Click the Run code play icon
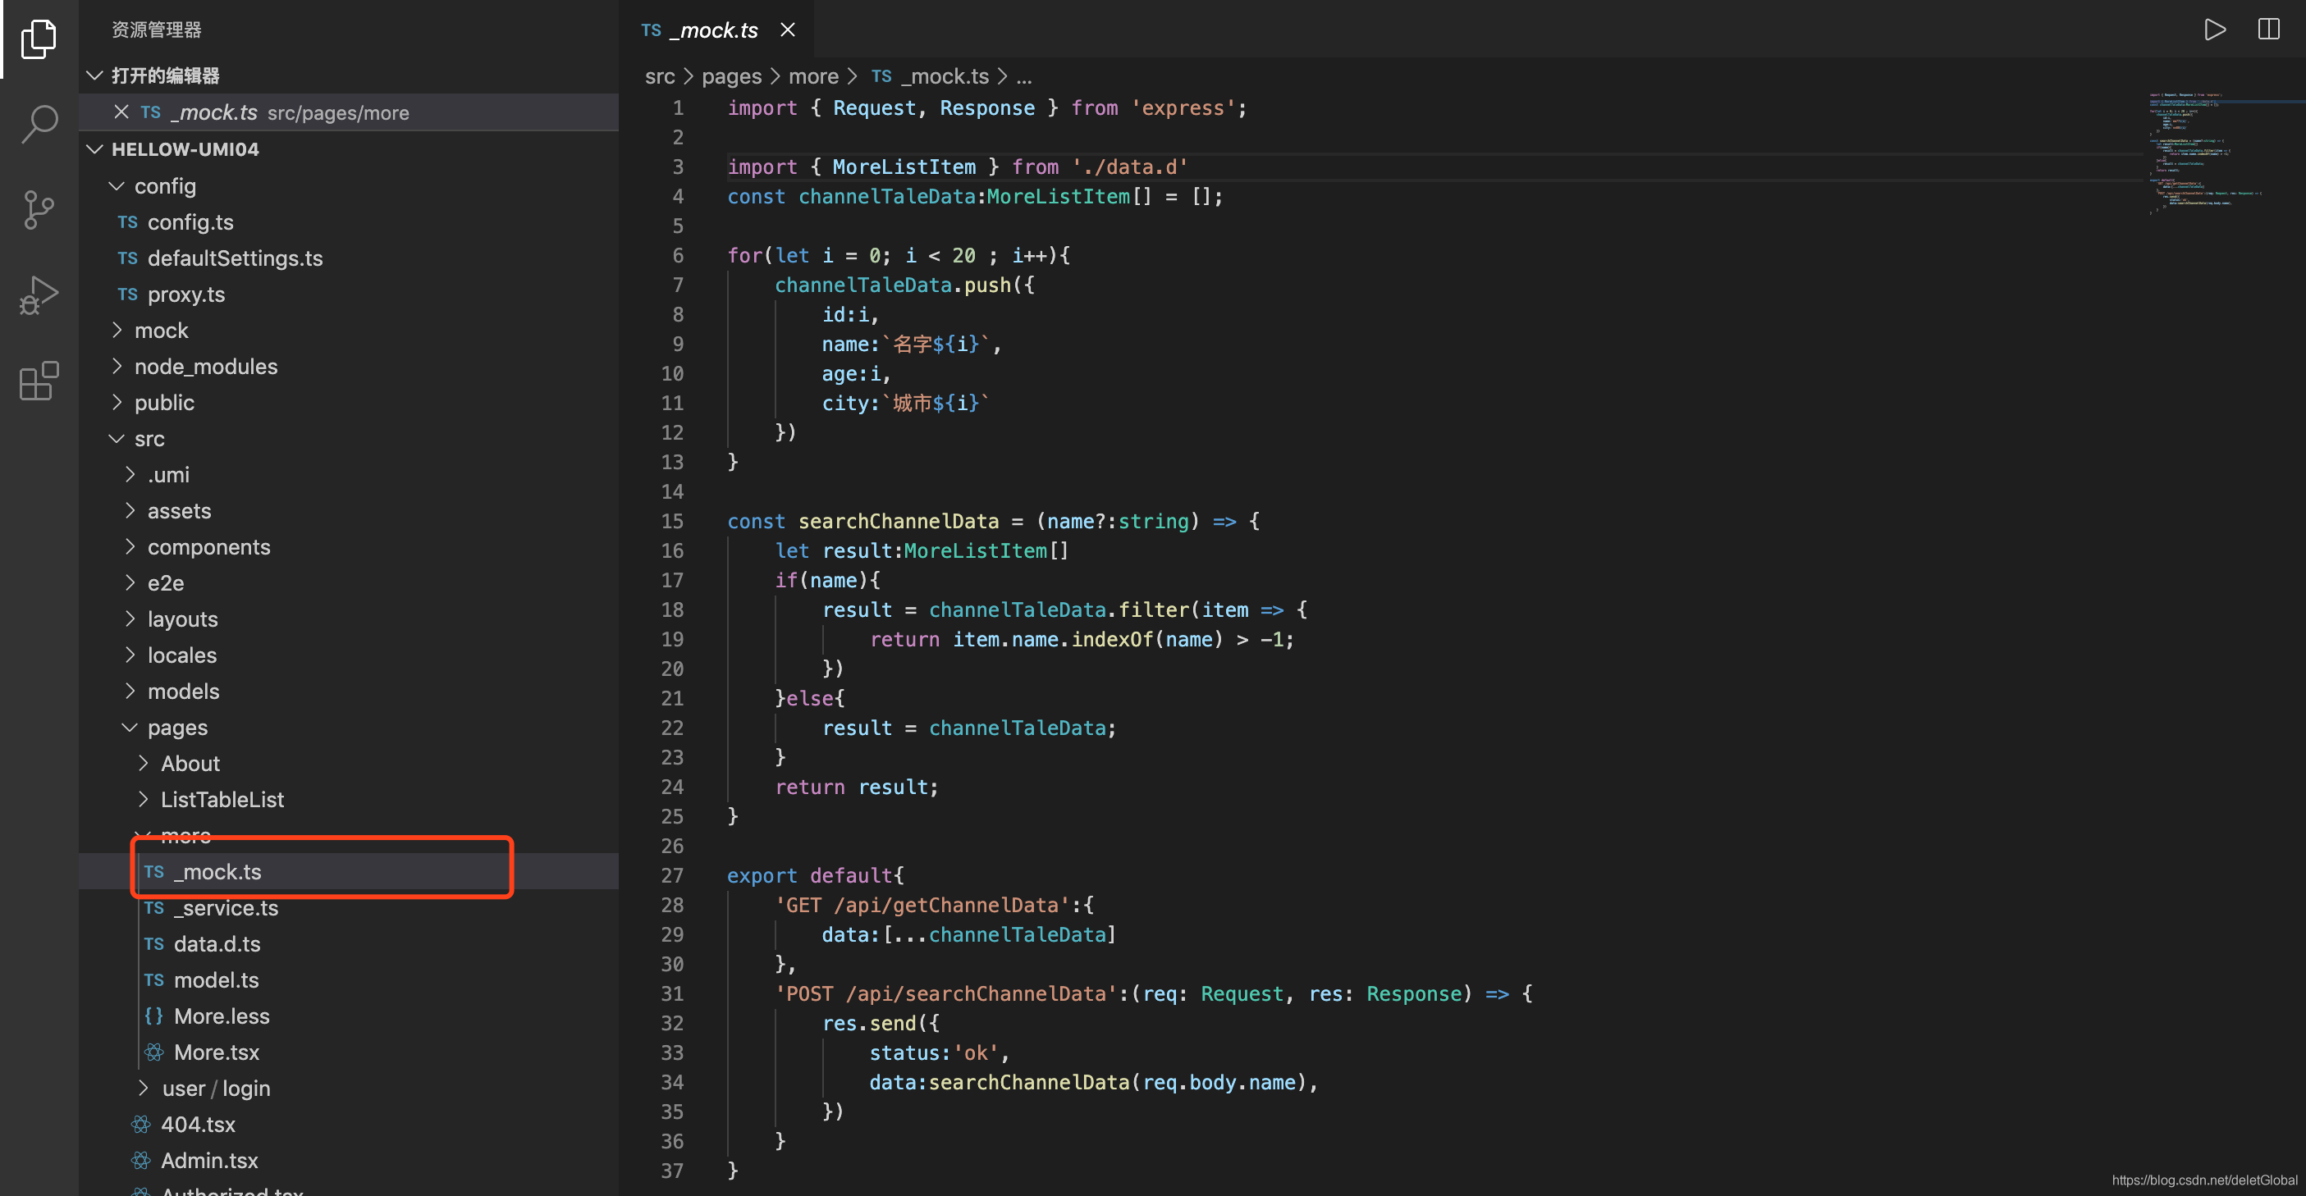This screenshot has height=1196, width=2306. click(2215, 30)
